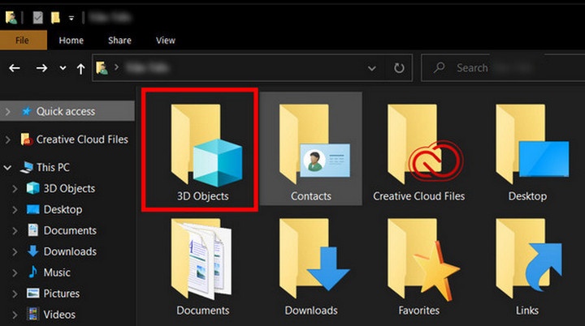Click the Back arrow button
Viewport: 585px width, 326px height.
click(15, 68)
